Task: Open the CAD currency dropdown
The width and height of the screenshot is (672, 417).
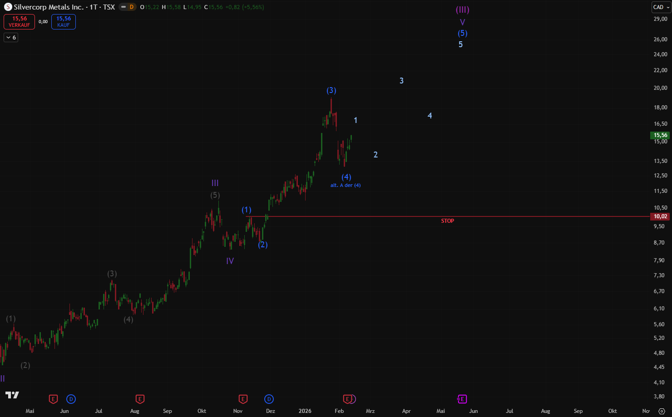Action: [661, 7]
